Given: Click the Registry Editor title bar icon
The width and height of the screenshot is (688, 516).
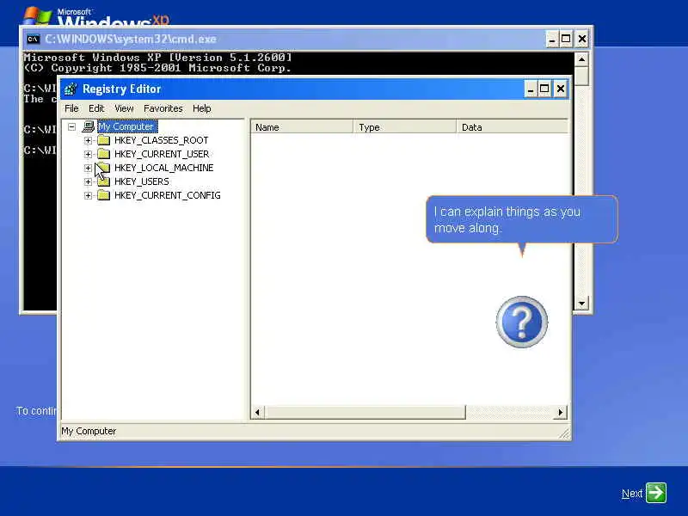Looking at the screenshot, I should click(71, 89).
